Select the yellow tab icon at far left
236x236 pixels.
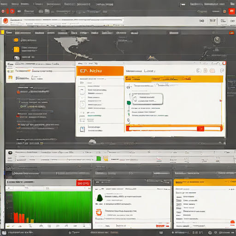(2, 32)
